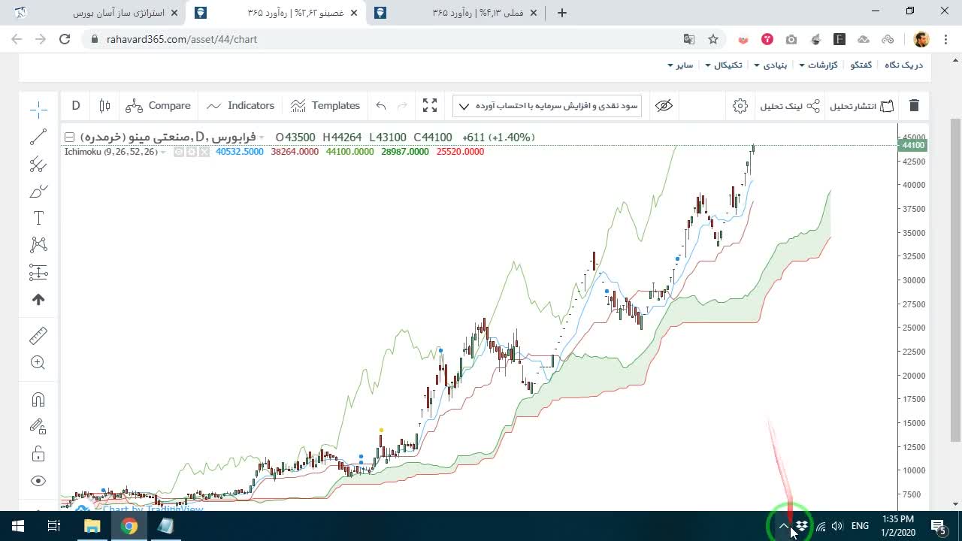
Task: Open Chrome from the Windows taskbar
Action: click(x=129, y=526)
